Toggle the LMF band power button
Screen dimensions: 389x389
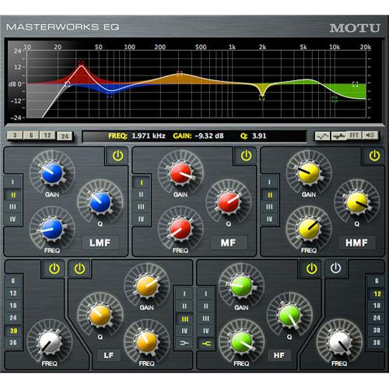tap(117, 156)
